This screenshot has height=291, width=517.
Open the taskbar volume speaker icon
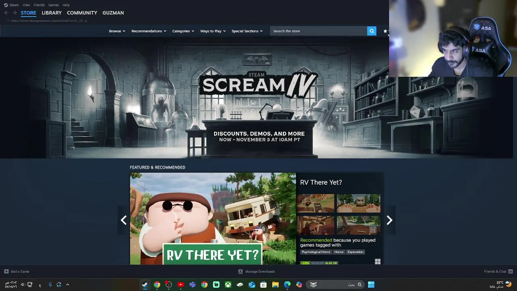click(22, 285)
